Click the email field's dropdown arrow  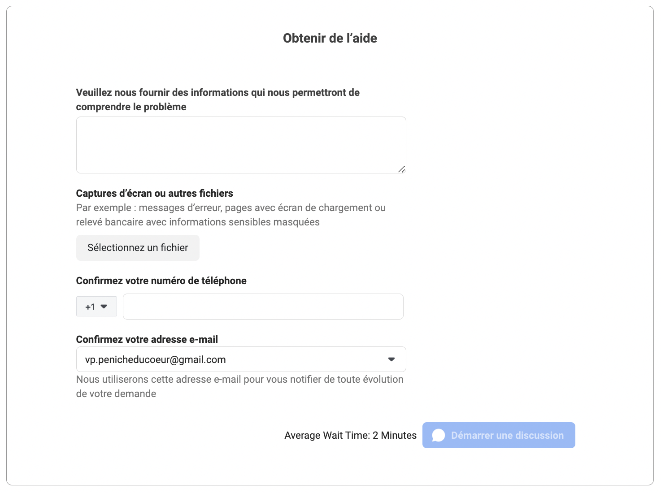[x=391, y=359]
